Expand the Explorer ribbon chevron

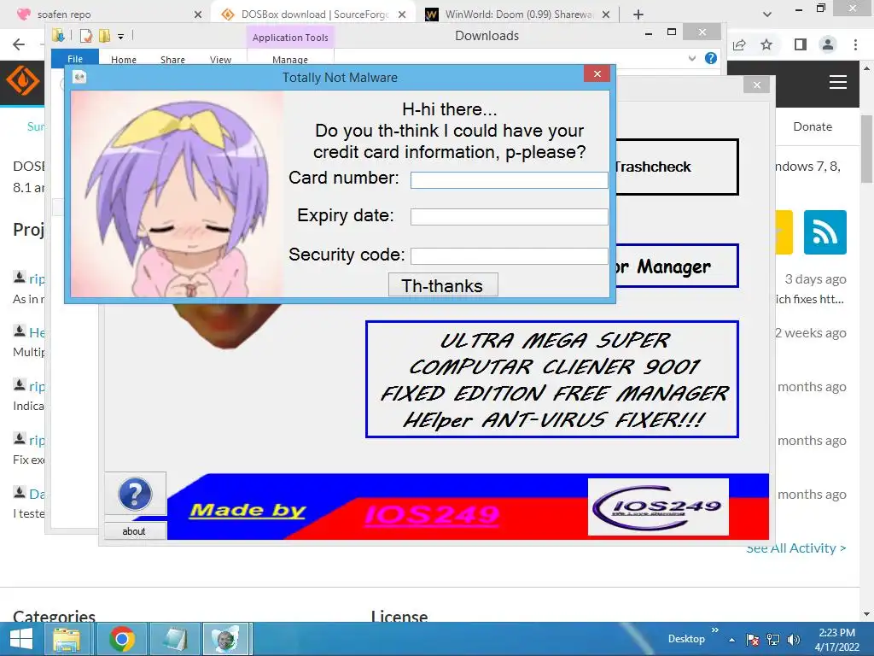pos(691,58)
